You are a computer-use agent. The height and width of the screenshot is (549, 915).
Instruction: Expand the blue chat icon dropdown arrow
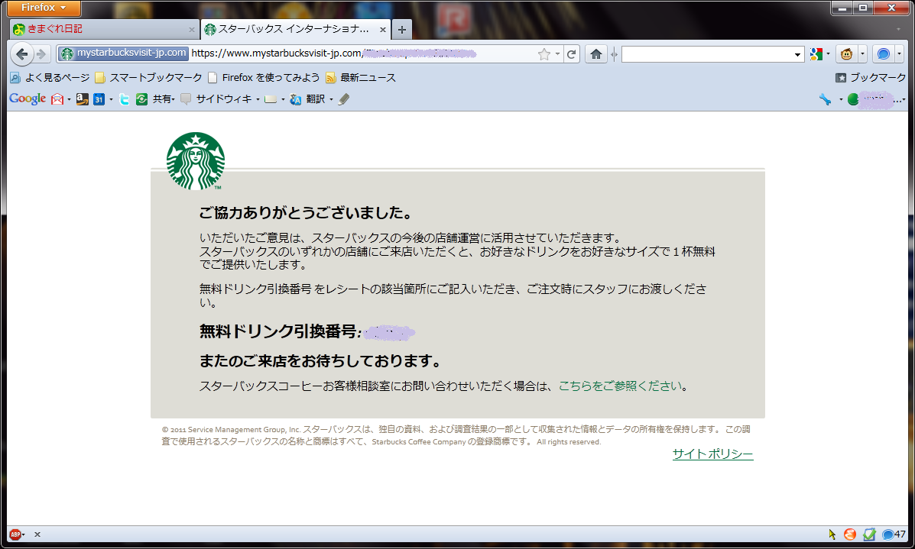coord(899,54)
